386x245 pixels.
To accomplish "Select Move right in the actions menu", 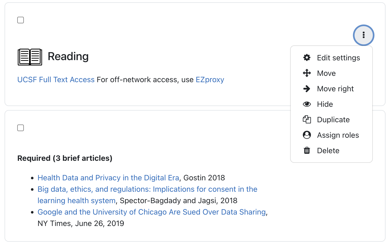I will point(335,89).
